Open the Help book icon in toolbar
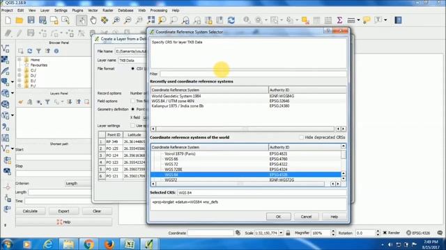446x250 pixels. pyautogui.click(x=398, y=20)
